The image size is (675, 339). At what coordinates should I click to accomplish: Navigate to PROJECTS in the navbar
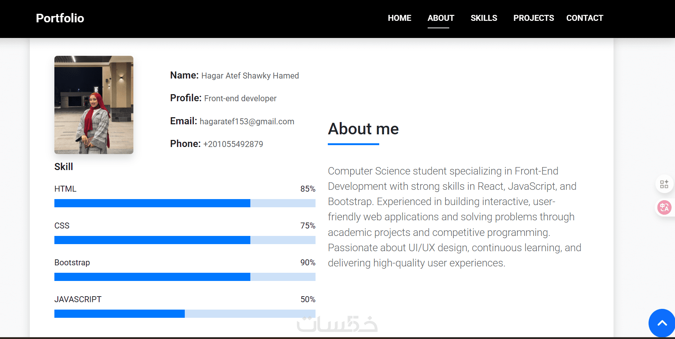tap(533, 18)
